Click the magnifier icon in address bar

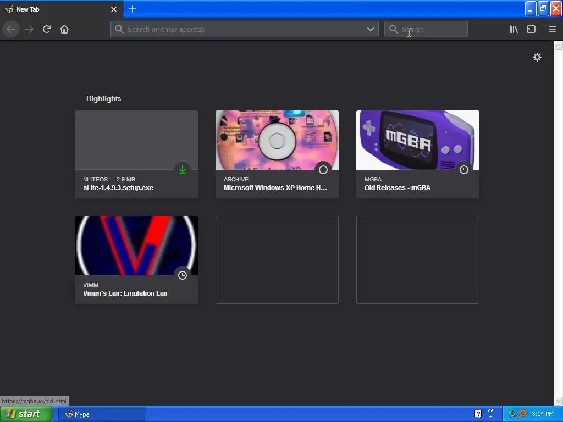(119, 29)
